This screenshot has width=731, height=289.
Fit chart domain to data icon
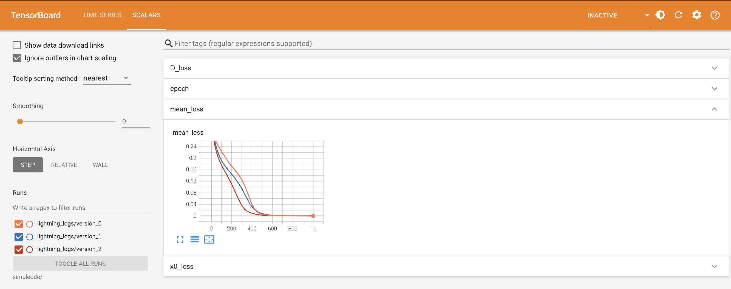click(x=209, y=239)
